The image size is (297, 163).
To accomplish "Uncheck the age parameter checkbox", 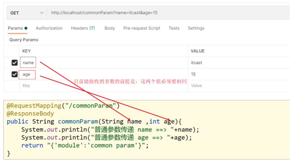I will pyautogui.click(x=14, y=74).
